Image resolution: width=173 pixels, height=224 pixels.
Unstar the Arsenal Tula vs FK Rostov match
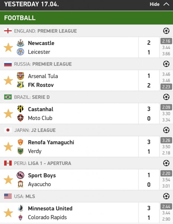[8, 80]
